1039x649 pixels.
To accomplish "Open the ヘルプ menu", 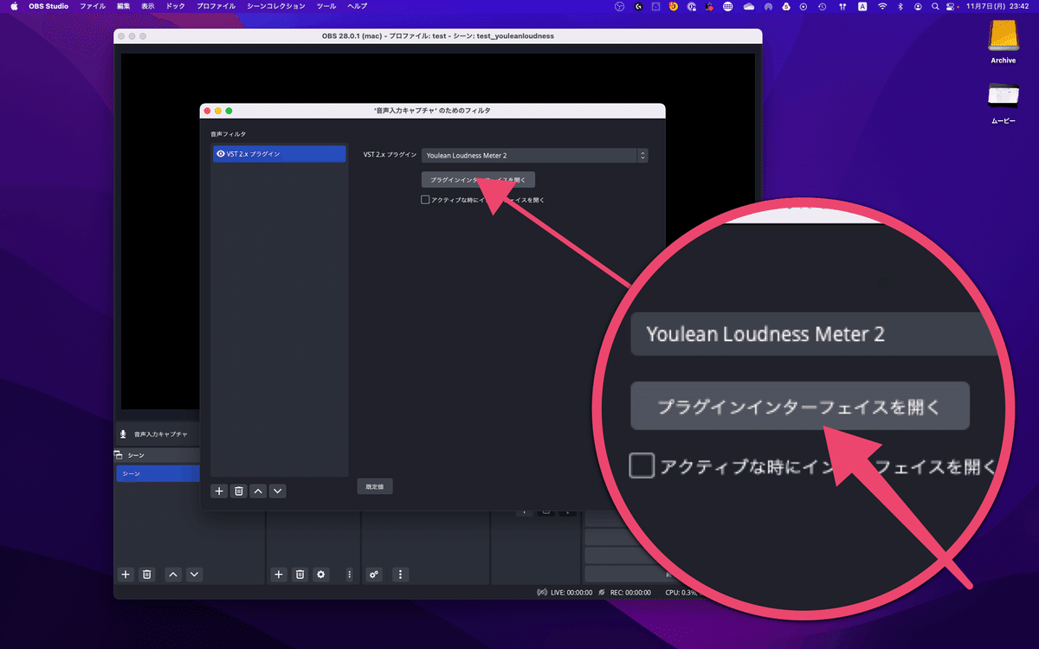I will tap(357, 6).
